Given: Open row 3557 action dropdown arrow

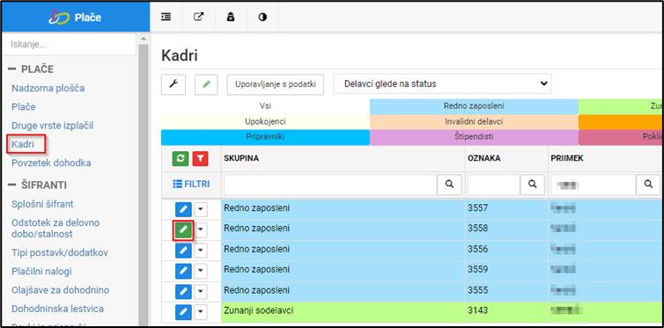Looking at the screenshot, I should [201, 209].
